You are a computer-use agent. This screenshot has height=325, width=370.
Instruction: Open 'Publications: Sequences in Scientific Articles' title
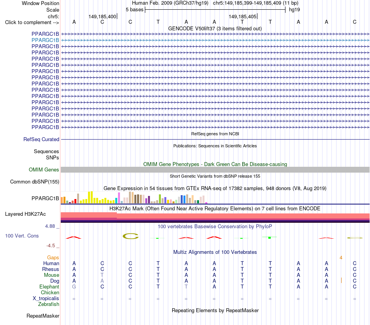215,146
